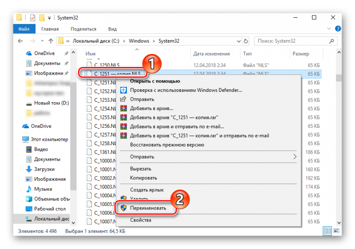The width and height of the screenshot is (355, 249).
Task: Click Отправить with share icon
Action: (x=142, y=99)
